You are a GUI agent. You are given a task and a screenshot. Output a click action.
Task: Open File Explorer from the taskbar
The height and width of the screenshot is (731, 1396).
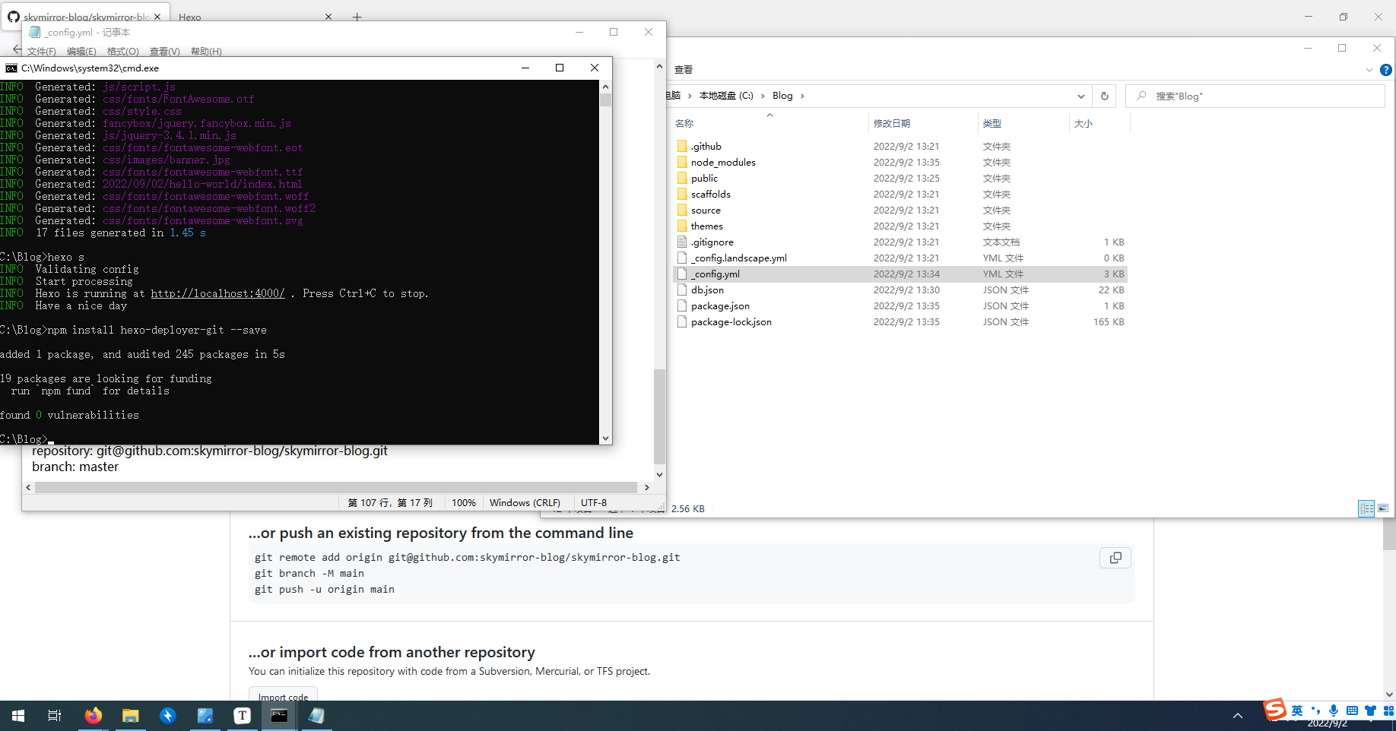[131, 716]
